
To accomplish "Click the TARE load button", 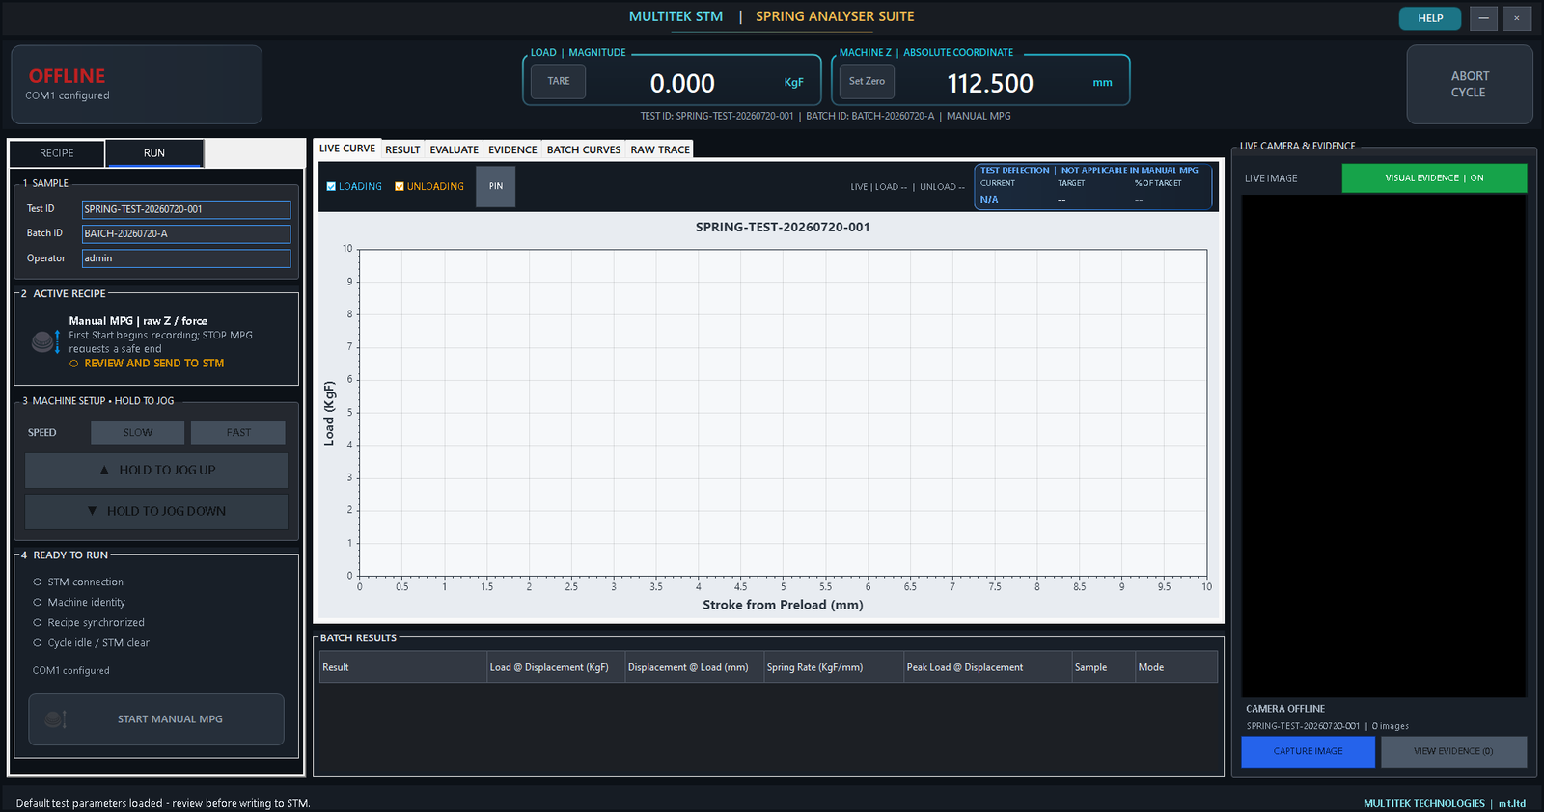I will pyautogui.click(x=559, y=81).
